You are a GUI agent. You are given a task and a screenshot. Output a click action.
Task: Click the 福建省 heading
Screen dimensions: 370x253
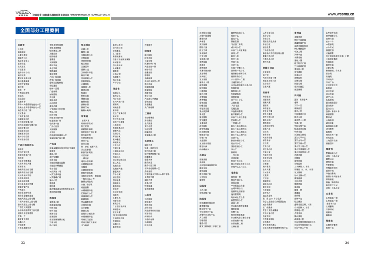[x=329, y=221]
